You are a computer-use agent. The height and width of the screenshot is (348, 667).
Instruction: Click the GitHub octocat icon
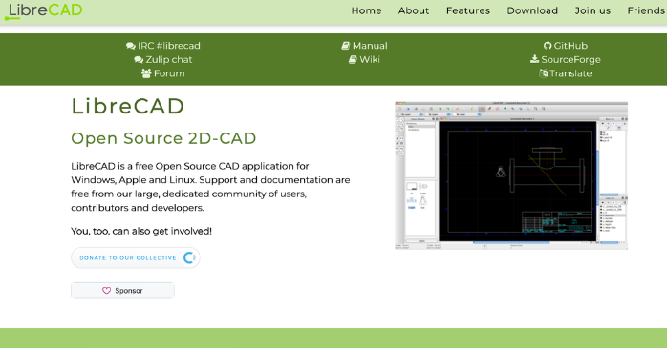click(548, 46)
